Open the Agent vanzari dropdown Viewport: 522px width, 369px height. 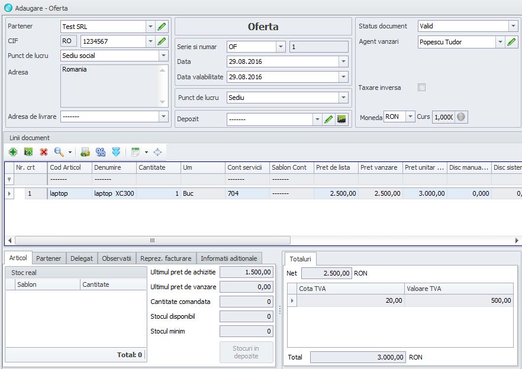click(500, 42)
